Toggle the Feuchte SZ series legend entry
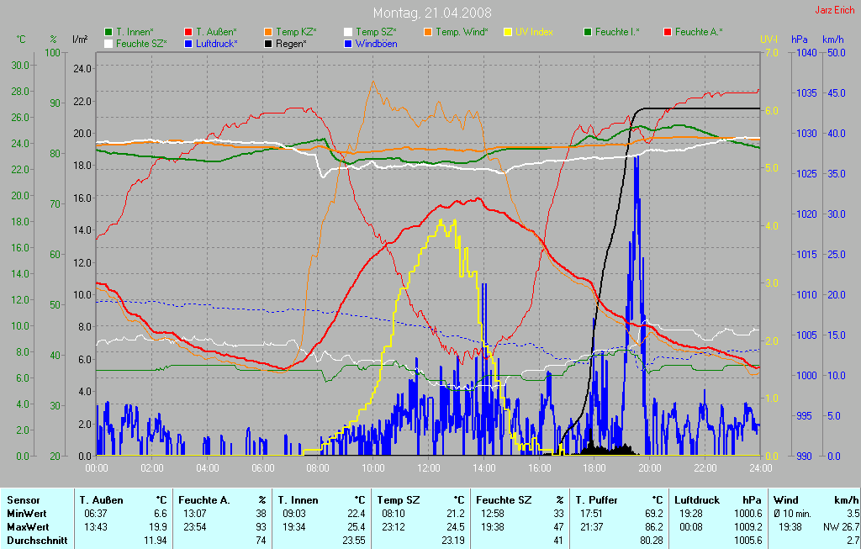 (108, 43)
